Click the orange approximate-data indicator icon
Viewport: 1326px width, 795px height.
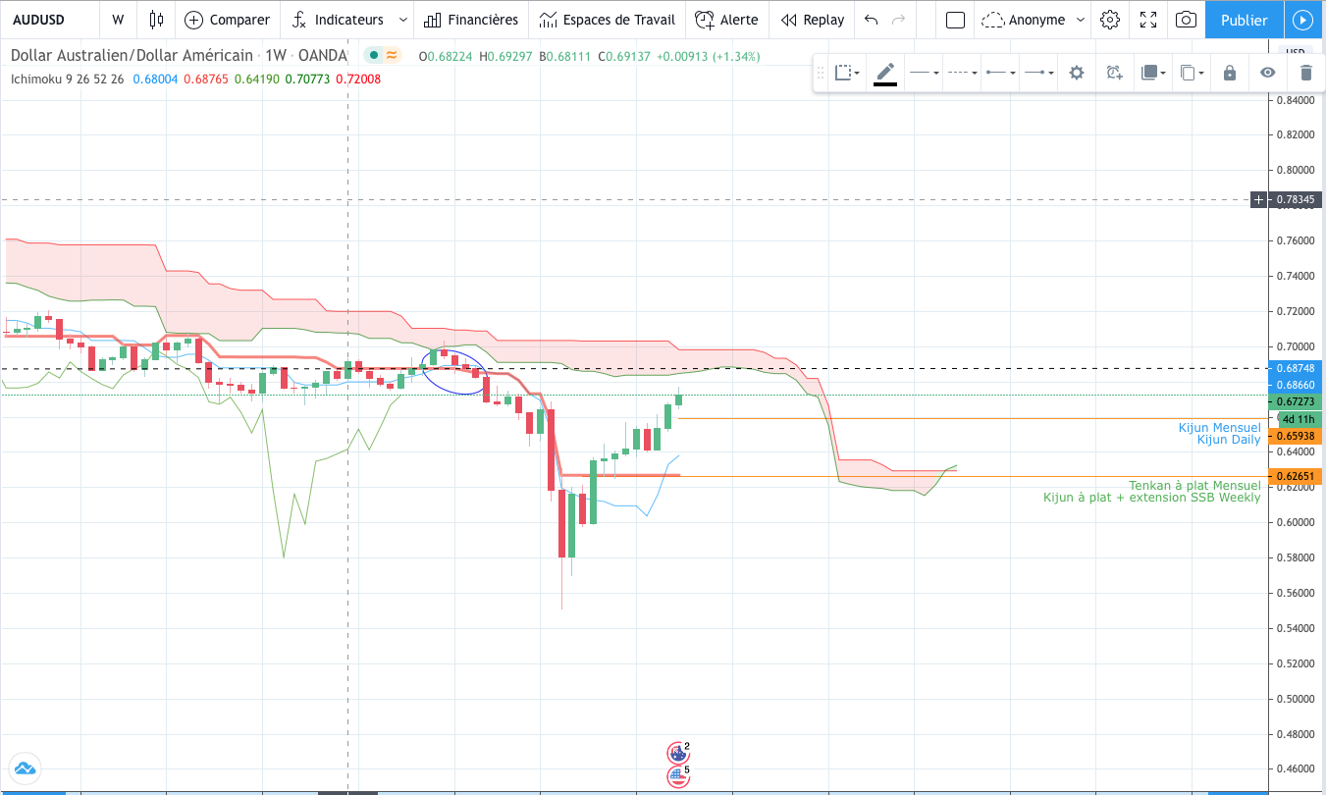coord(392,56)
